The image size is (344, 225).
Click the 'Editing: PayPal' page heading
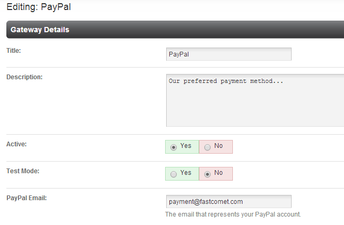[39, 8]
